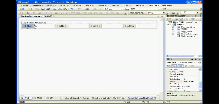
Task: Click the Undo arrow icon
Action: 71,9
